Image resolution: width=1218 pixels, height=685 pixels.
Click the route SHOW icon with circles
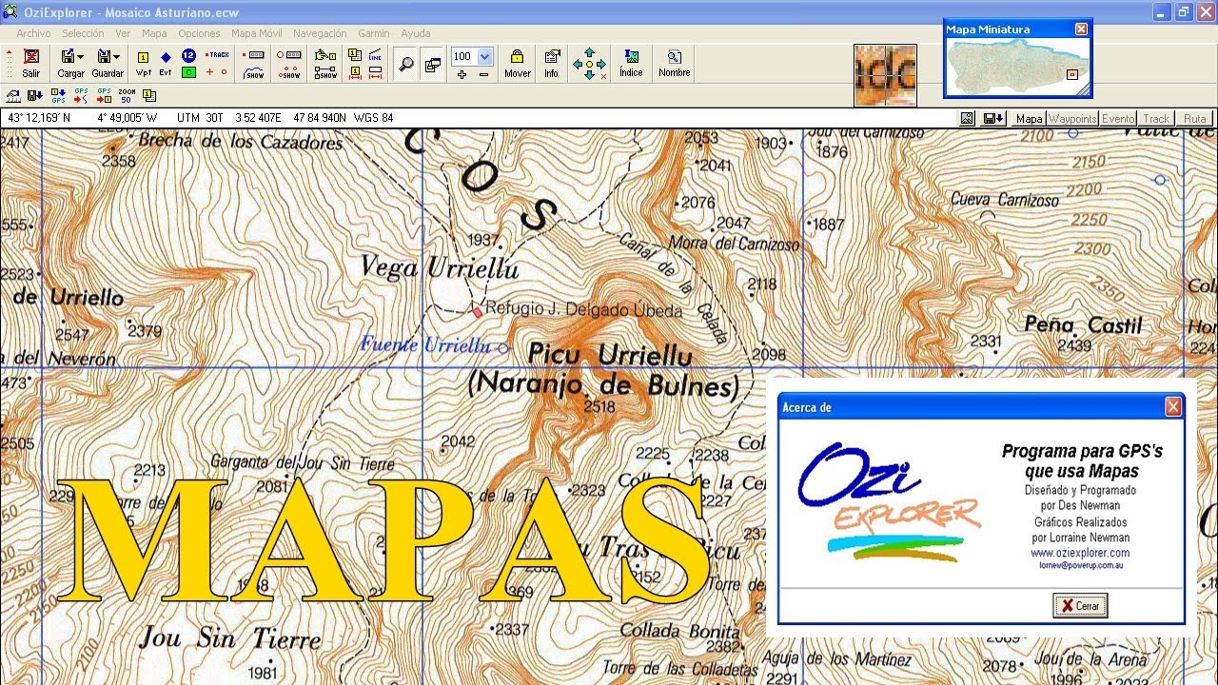tap(289, 72)
